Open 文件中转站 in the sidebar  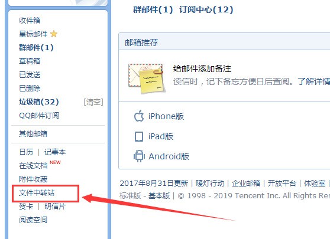(x=37, y=193)
